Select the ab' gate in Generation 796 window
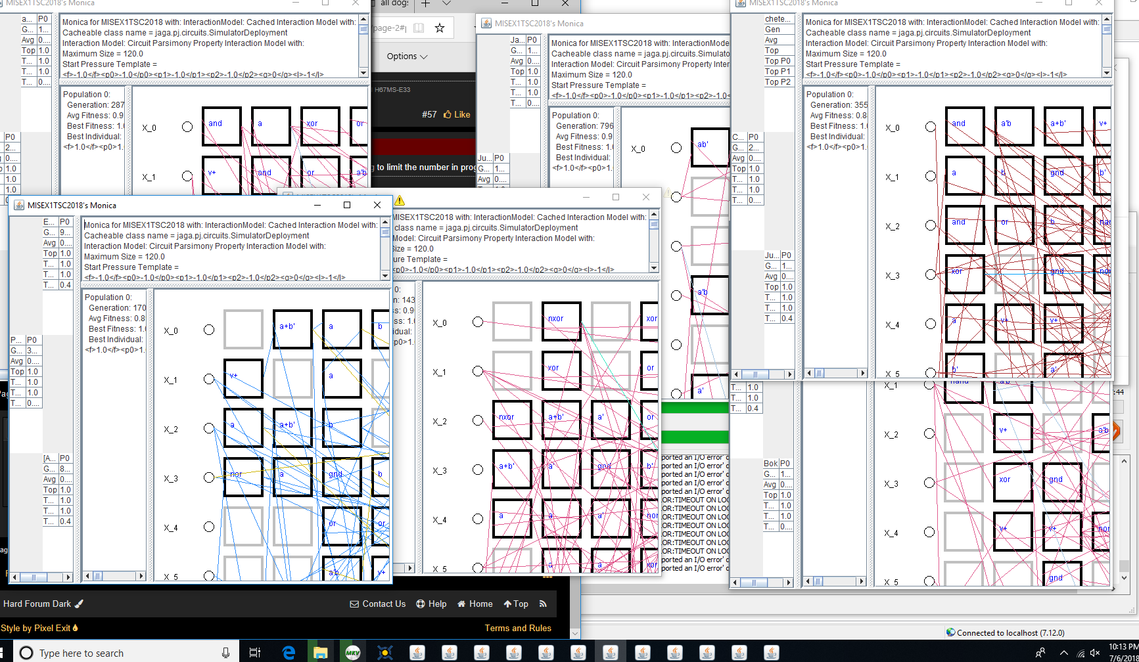Viewport: 1139px width, 662px height. [710, 148]
